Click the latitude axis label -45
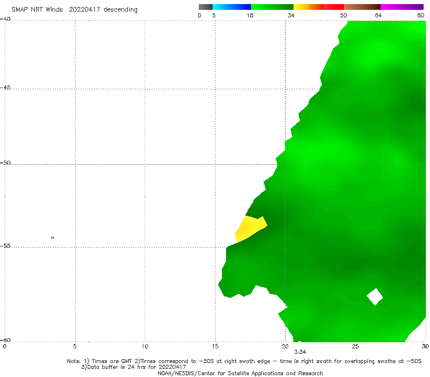430x377 pixels. 5,88
